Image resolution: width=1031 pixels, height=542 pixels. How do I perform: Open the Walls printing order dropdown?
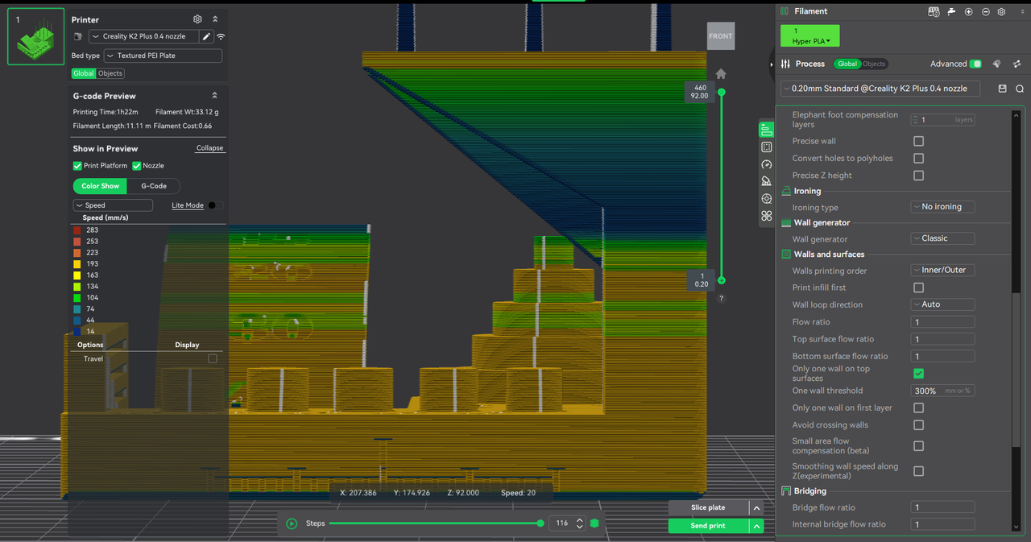[x=942, y=270]
